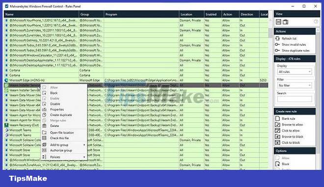Viewport: 324px width, 187px height.
Task: Sort by the Group column header
Action: [91, 14]
